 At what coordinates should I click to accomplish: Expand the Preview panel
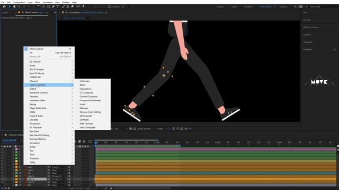pyautogui.click(x=307, y=20)
